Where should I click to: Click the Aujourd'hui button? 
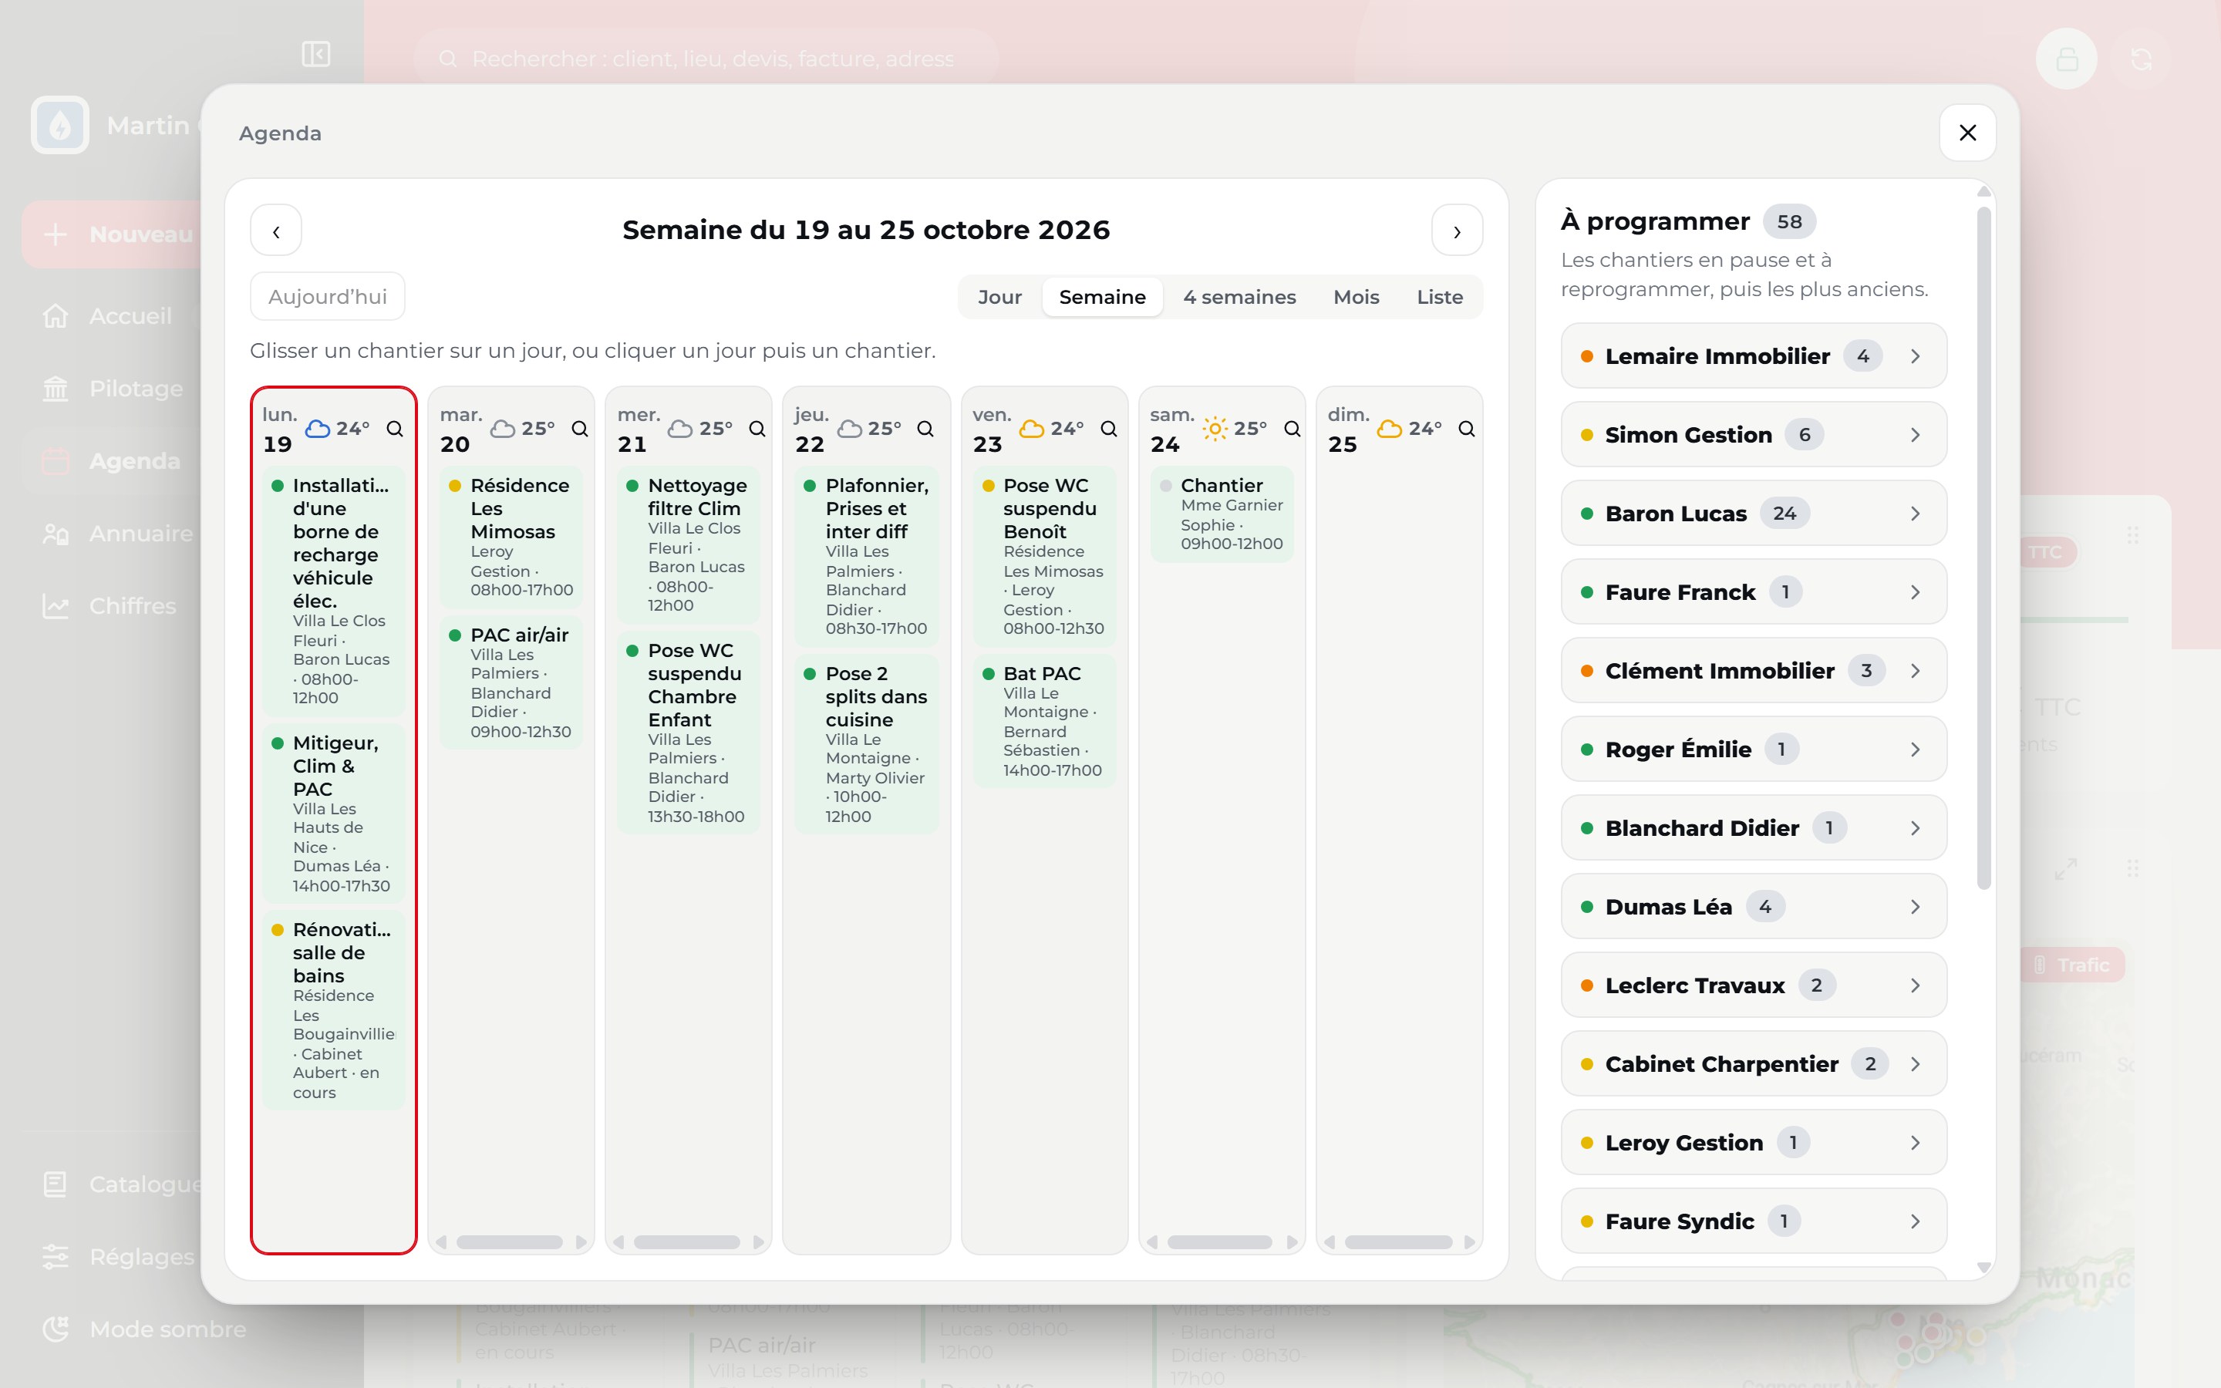(x=328, y=297)
